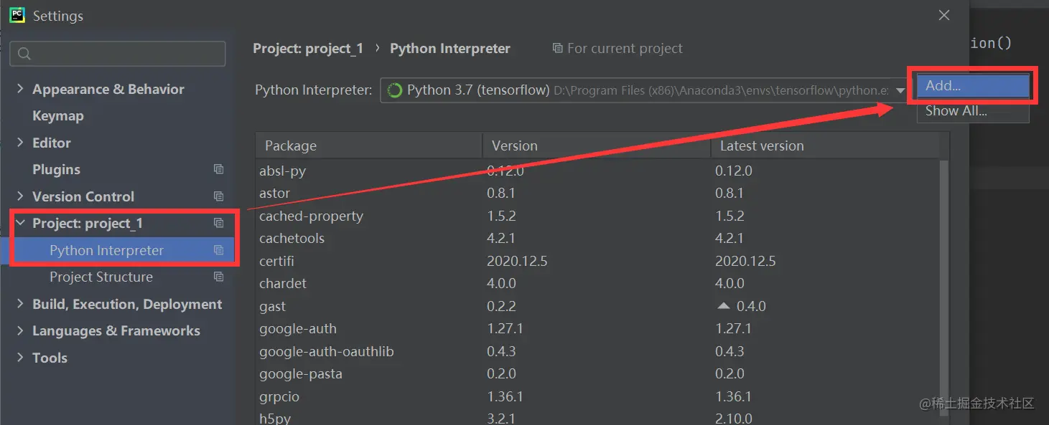The width and height of the screenshot is (1049, 425).
Task: Choose Add... from the interpreter menu
Action: click(972, 86)
